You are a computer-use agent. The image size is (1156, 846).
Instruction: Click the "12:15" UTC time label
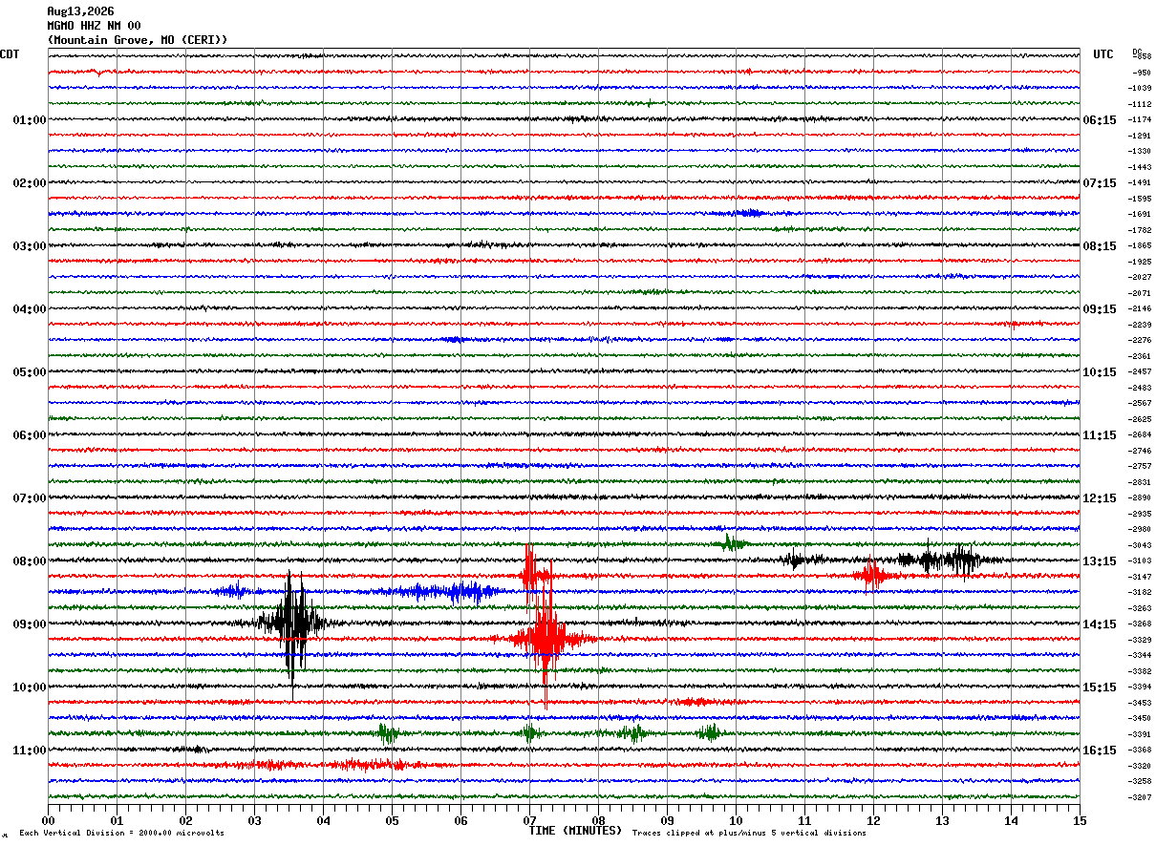1100,498
